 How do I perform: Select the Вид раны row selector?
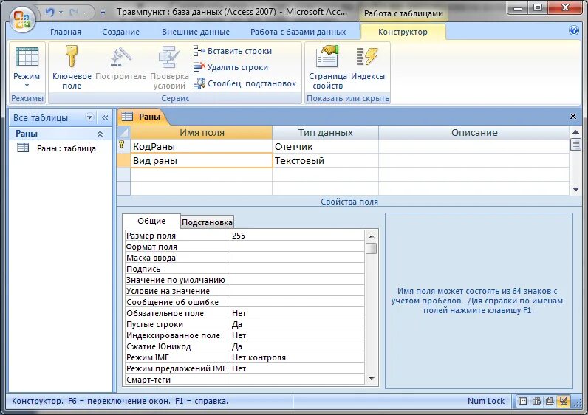[123, 160]
